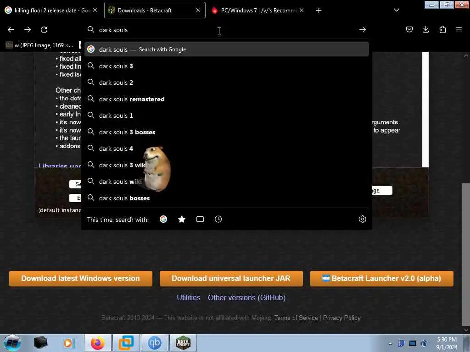Select dark souls Search with Google row
This screenshot has width=470, height=352.
[x=227, y=49]
